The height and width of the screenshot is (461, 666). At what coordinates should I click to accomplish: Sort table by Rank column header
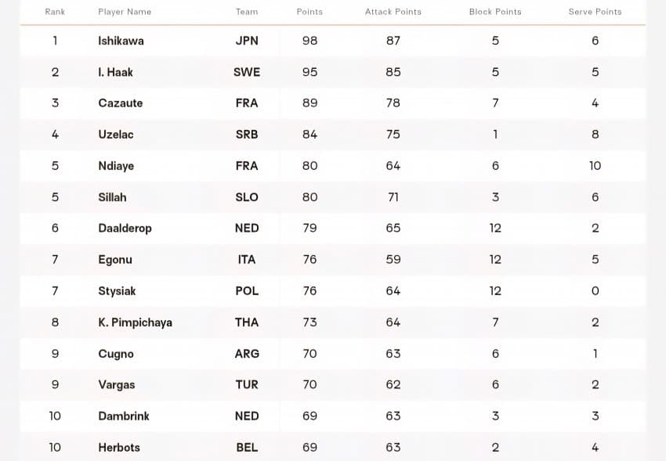coord(55,12)
